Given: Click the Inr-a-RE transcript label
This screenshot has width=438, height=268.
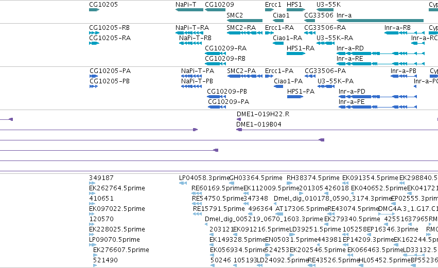Looking at the screenshot, I should click(349, 59).
